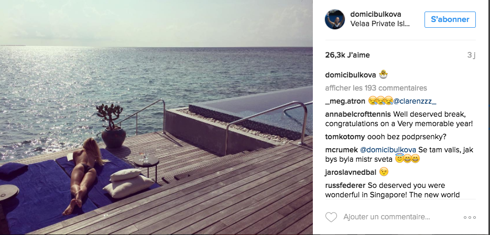The image size is (490, 235).
Task: Open _meg.atron commenter profile
Action: (345, 101)
